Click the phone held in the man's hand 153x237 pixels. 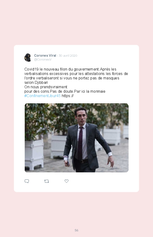68,163
